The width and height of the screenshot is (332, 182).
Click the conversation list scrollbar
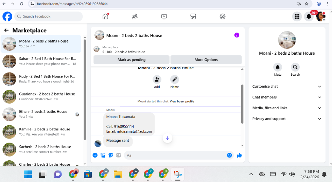coord(85,90)
